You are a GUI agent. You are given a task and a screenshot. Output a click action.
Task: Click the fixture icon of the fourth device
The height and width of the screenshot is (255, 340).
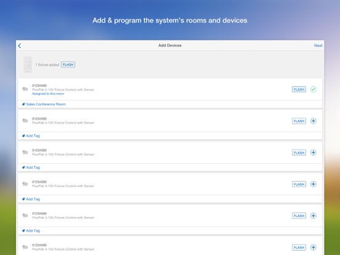[25, 184]
